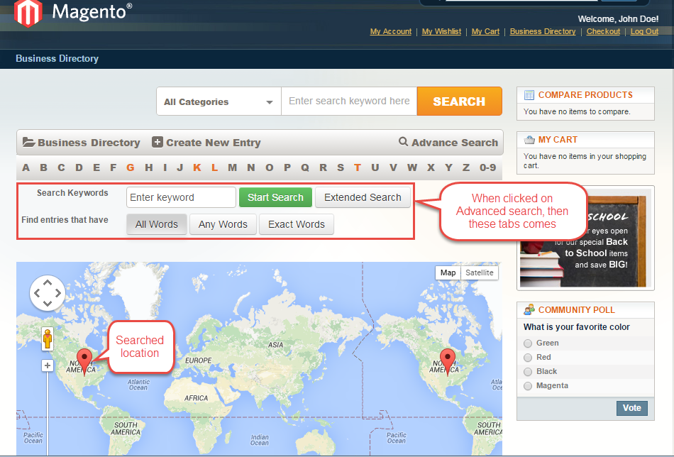Screen dimensions: 674x457
Task: Filter directory by letter Q
Action: (x=305, y=167)
